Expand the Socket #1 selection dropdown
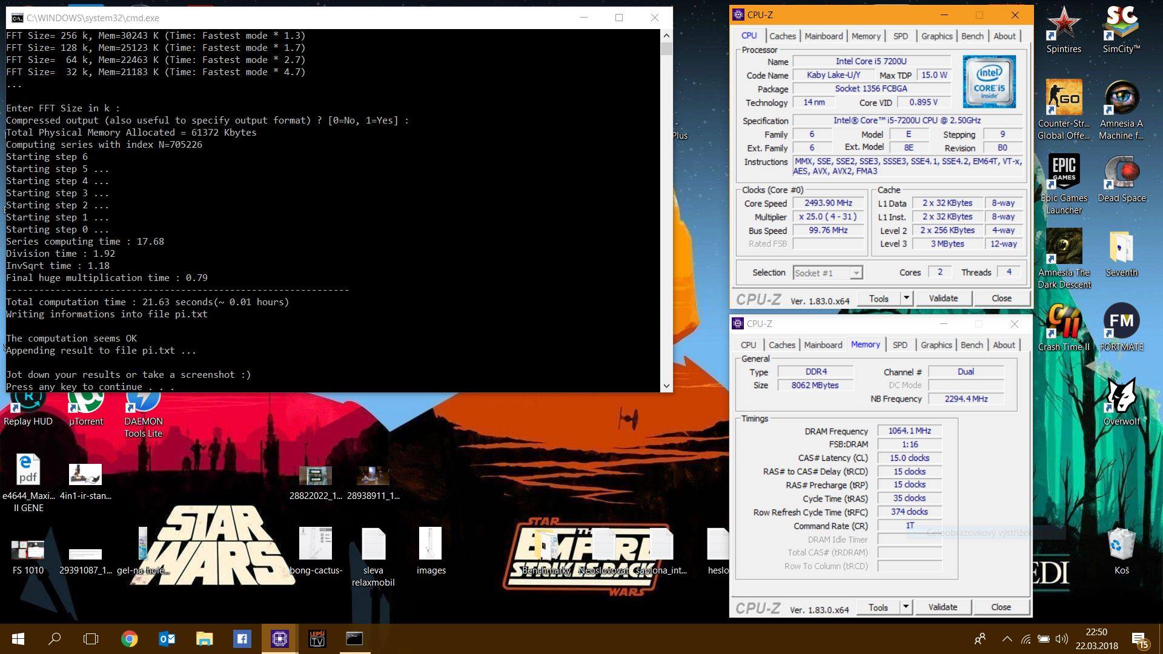The image size is (1163, 654). tap(856, 273)
